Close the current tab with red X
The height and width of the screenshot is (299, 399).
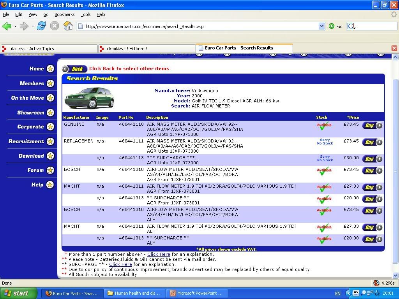click(394, 48)
